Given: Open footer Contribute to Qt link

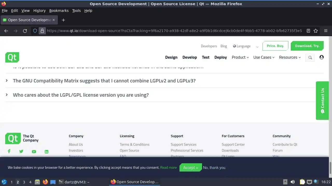Looking at the screenshot, I should click(x=285, y=144).
